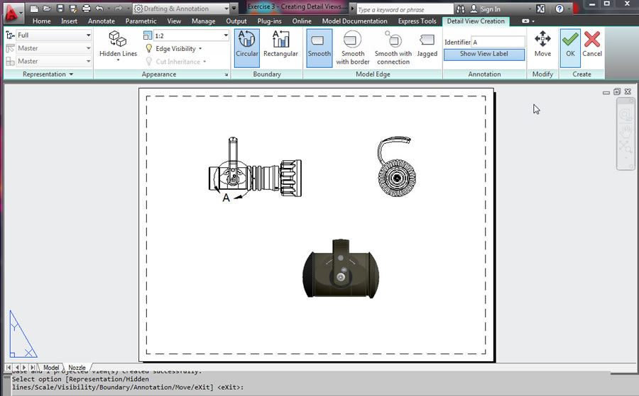
Task: Select the Jagged model edge style
Action: point(427,47)
